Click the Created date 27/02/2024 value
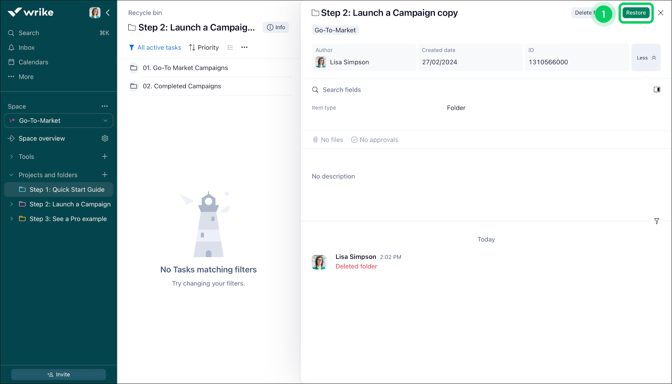Viewport: 672px width, 384px height. pyautogui.click(x=440, y=62)
